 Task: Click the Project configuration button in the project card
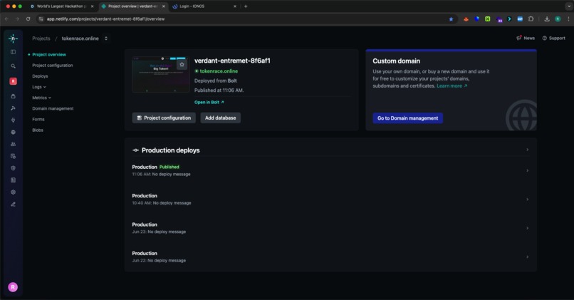pyautogui.click(x=164, y=118)
